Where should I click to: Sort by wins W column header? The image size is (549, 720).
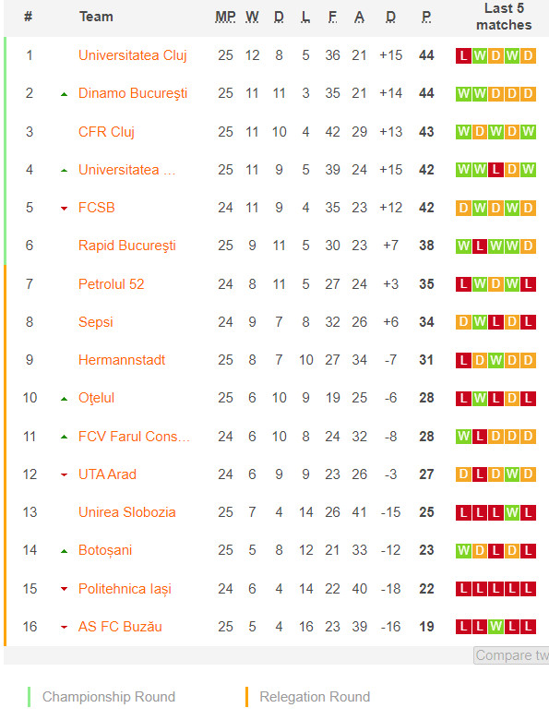[252, 17]
